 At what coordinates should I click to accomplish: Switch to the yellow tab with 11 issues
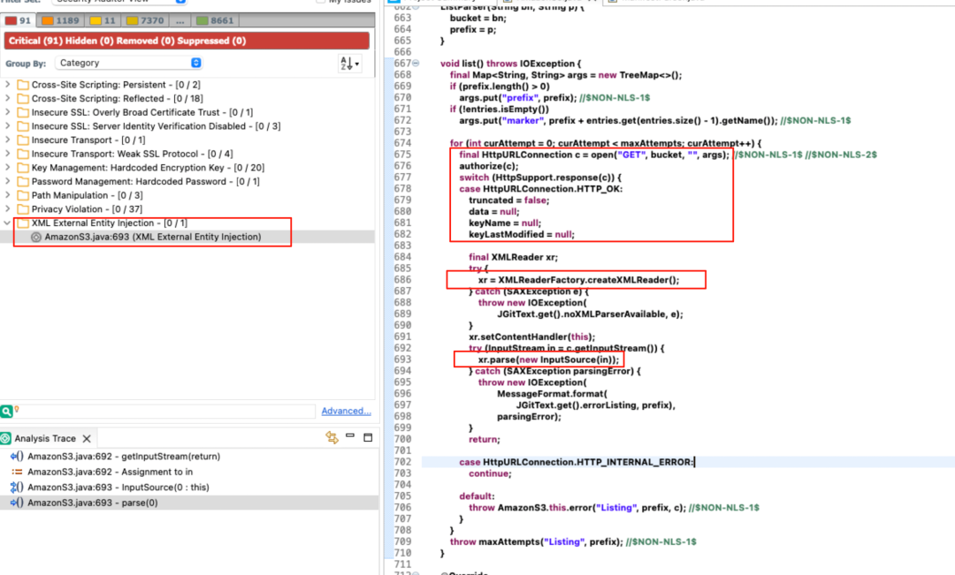pos(103,20)
